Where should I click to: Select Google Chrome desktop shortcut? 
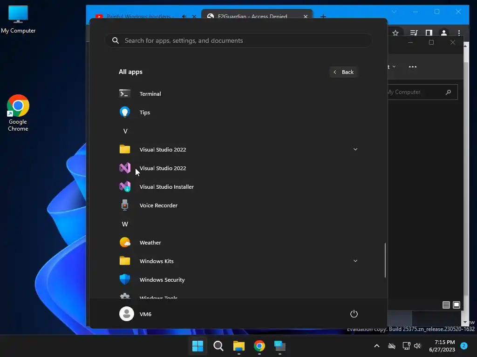point(18,113)
